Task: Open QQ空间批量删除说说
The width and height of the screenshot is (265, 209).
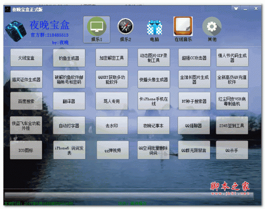Action: 153,150
